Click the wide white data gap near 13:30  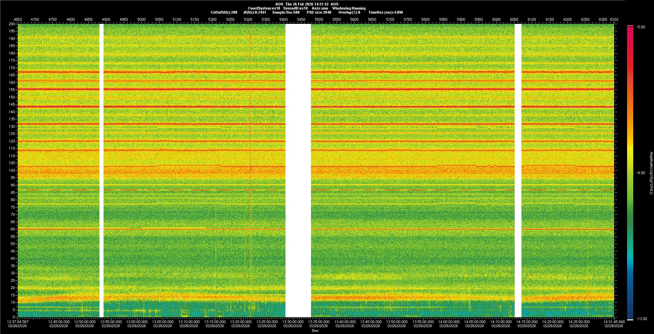point(298,170)
